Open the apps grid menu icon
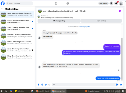The height and width of the screenshot is (93, 126). 111,4
